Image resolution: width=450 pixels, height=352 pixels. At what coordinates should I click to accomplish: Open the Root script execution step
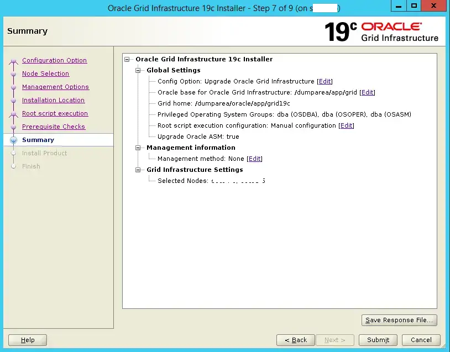click(55, 113)
